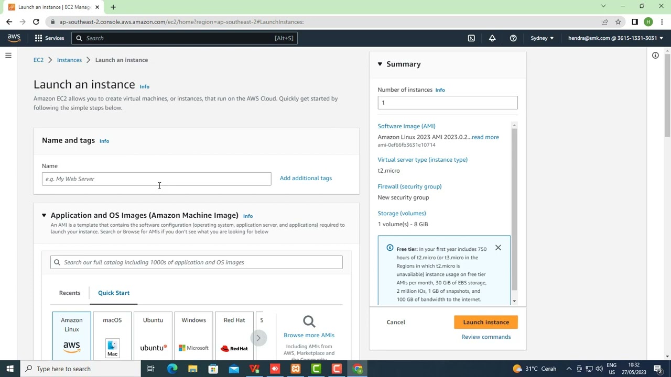Expand the Chrome tab search dropdown
The width and height of the screenshot is (671, 377).
(603, 6)
